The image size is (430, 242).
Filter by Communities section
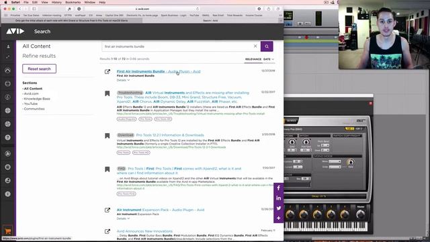coord(34,109)
